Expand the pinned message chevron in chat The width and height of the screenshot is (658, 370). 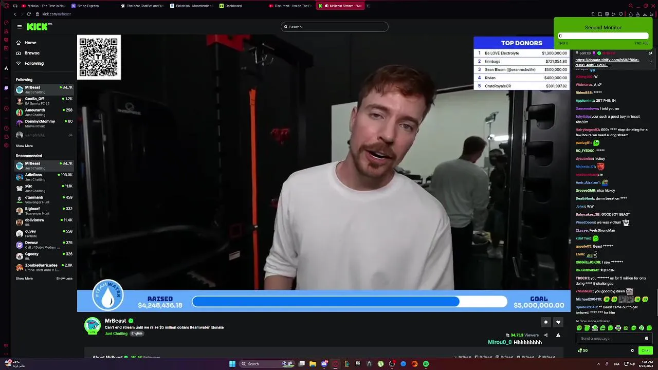650,62
